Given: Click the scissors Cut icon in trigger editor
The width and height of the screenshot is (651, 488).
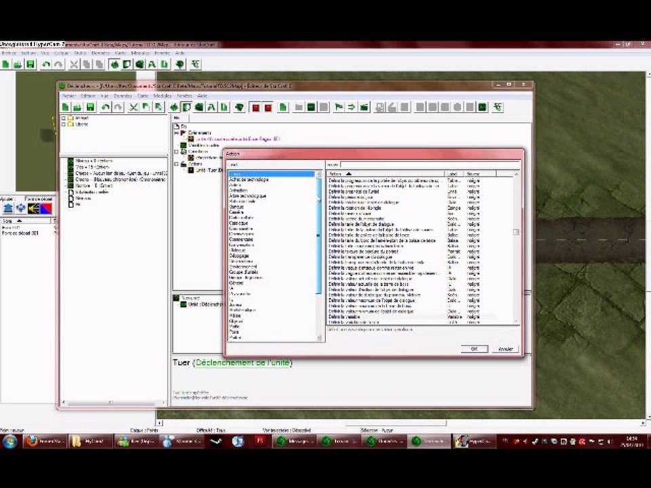Looking at the screenshot, I should click(134, 107).
